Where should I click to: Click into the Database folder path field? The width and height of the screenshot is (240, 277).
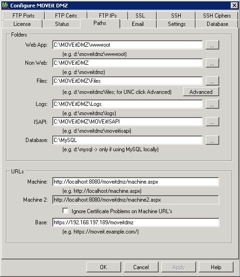point(128,140)
